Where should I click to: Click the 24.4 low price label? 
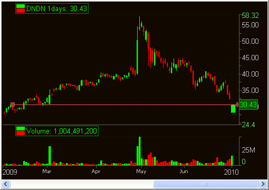[x=248, y=125]
